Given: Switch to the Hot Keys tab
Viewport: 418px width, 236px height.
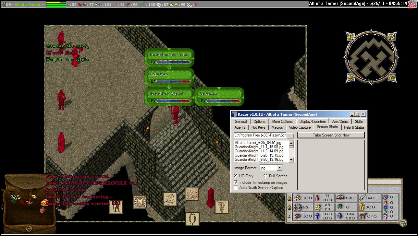Looking at the screenshot, I should [x=258, y=127].
